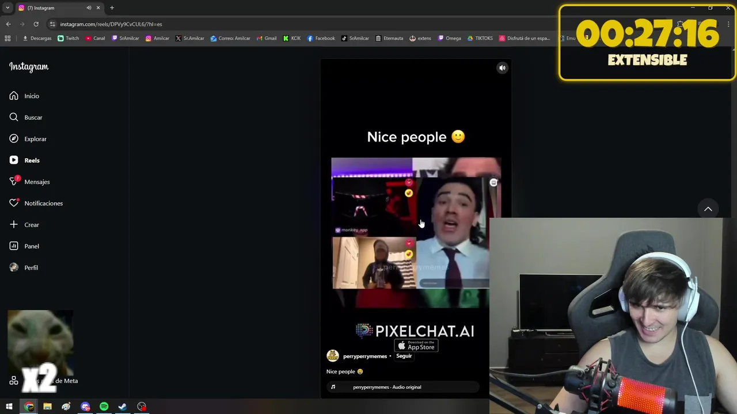Viewport: 737px width, 414px height.
Task: Open a new browser tab
Action: 112,7
